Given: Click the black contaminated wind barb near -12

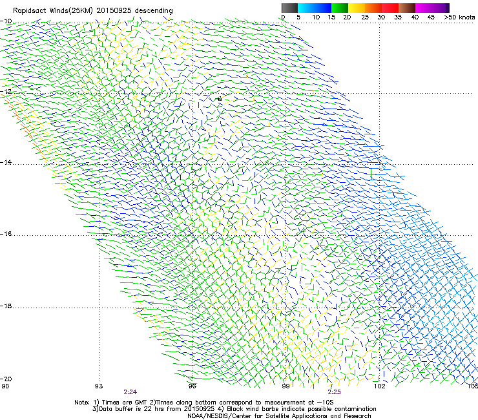Looking at the screenshot, I should (220, 98).
